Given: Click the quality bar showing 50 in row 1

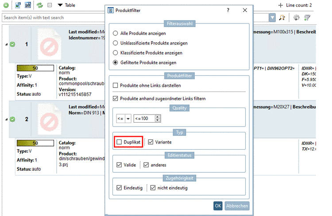Looking at the screenshot, I should (x=35, y=68).
